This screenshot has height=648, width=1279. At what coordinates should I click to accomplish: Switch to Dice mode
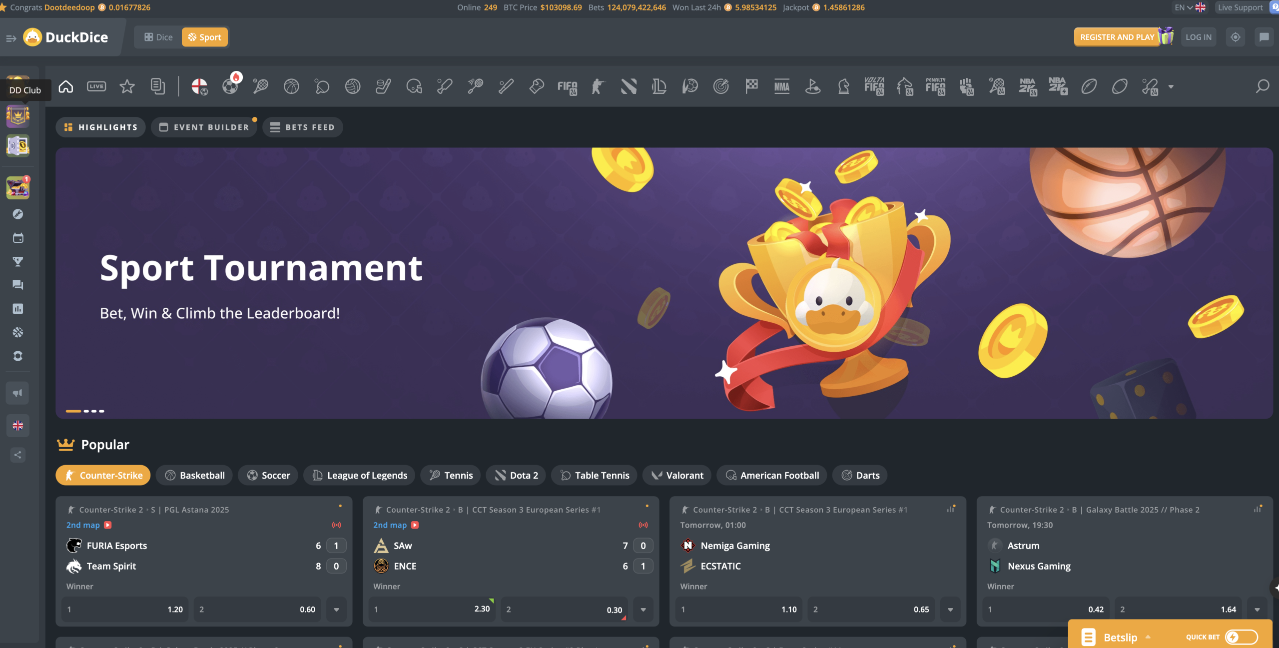pos(158,37)
